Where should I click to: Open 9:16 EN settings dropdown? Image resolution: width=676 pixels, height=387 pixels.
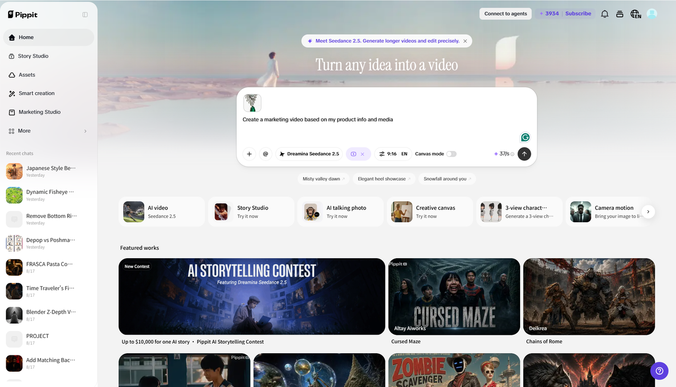393,154
